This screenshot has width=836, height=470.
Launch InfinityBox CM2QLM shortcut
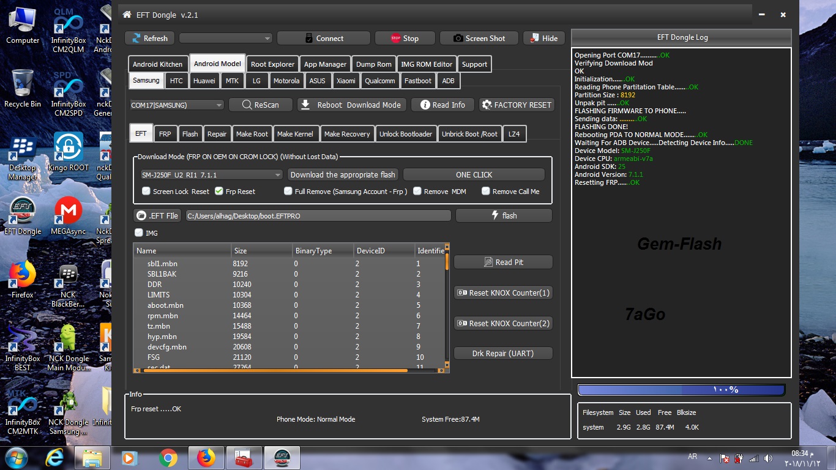(x=69, y=31)
